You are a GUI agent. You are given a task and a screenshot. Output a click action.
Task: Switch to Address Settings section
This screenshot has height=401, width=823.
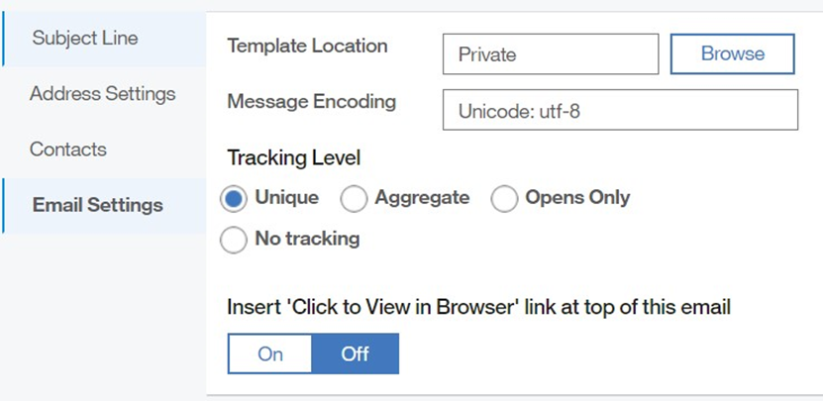[x=103, y=94]
